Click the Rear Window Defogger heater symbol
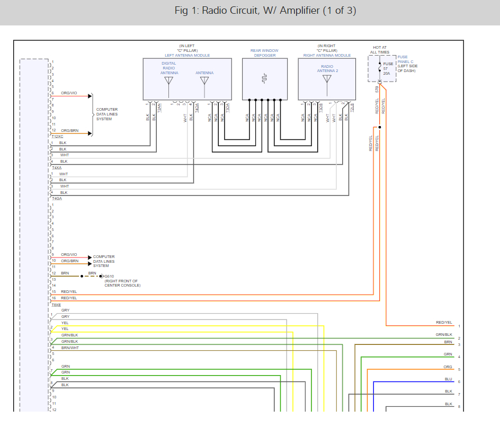This screenshot has height=427, width=500. [x=264, y=78]
